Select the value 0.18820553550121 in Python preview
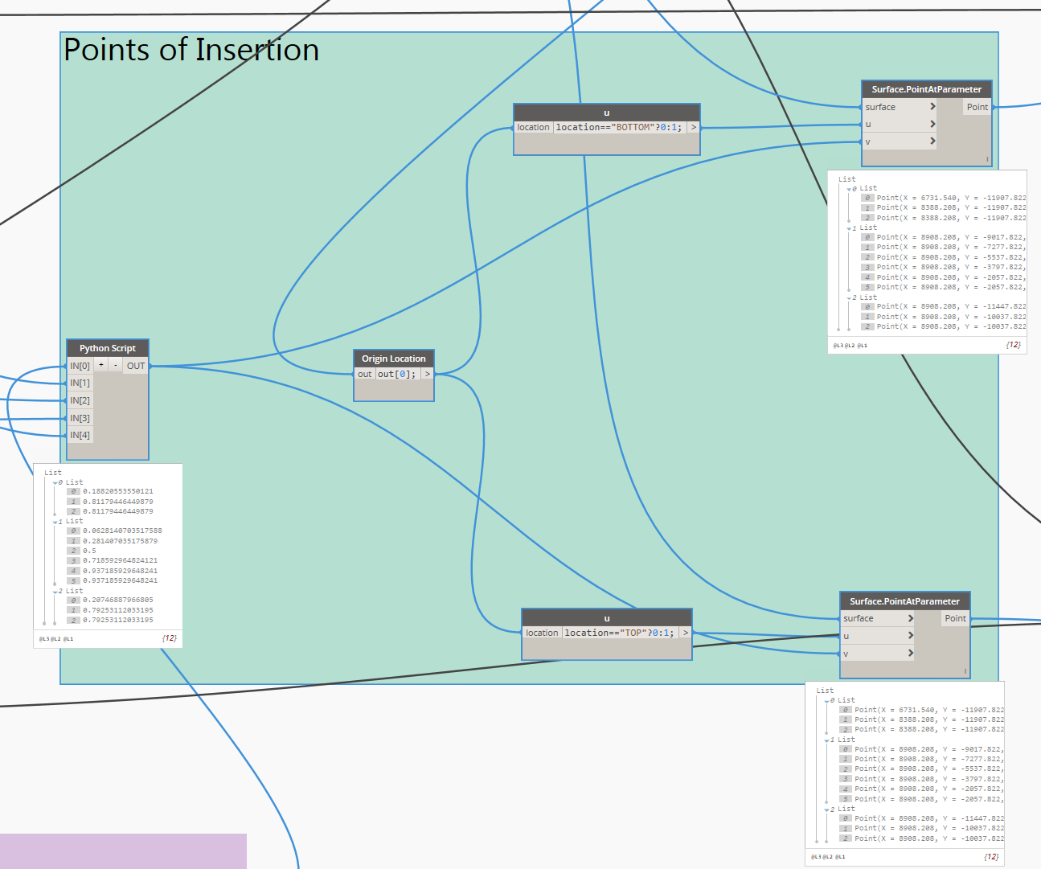1041x869 pixels. pos(118,491)
